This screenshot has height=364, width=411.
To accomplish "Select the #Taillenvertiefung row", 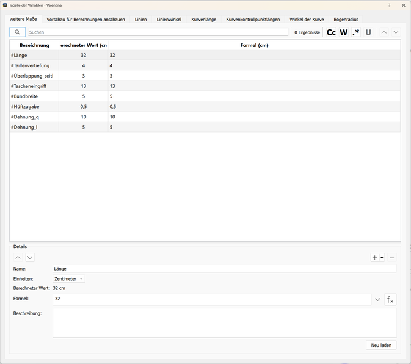I will 205,65.
